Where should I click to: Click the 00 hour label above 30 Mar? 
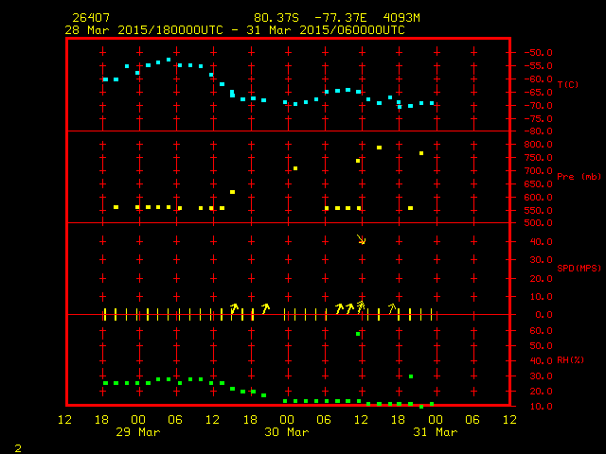(287, 420)
